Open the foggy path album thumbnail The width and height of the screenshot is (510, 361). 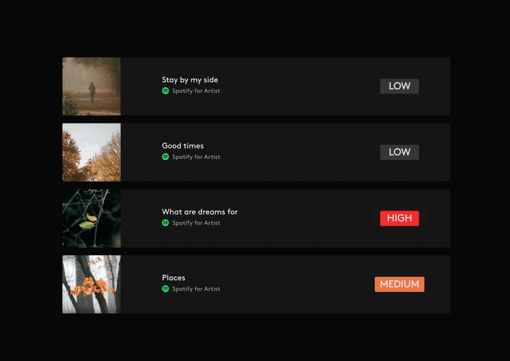point(91,87)
